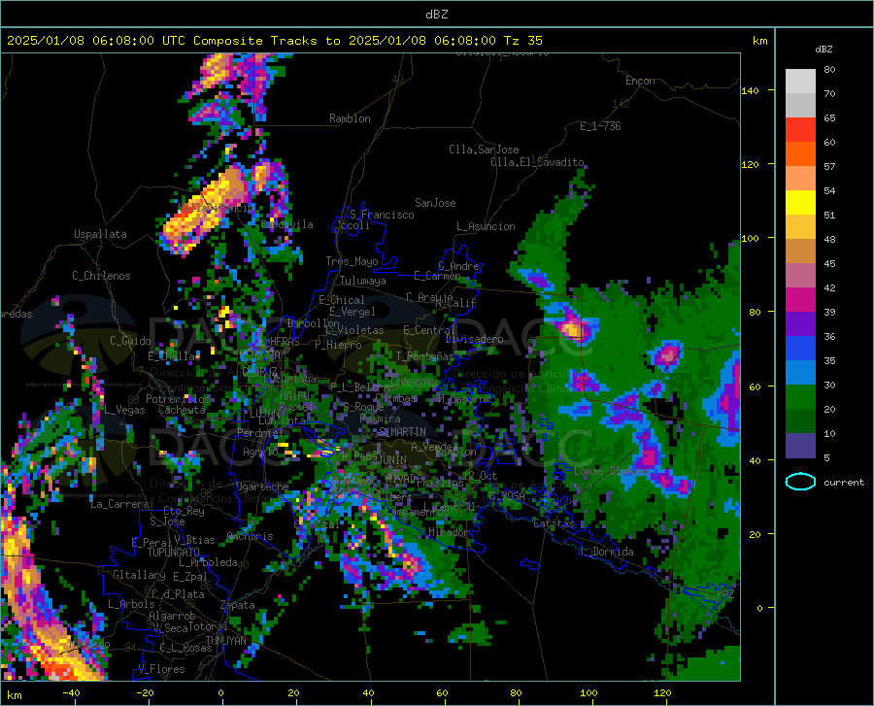Viewport: 874px width, 706px height.
Task: Click the 'km' unit label at top right
Action: [759, 41]
